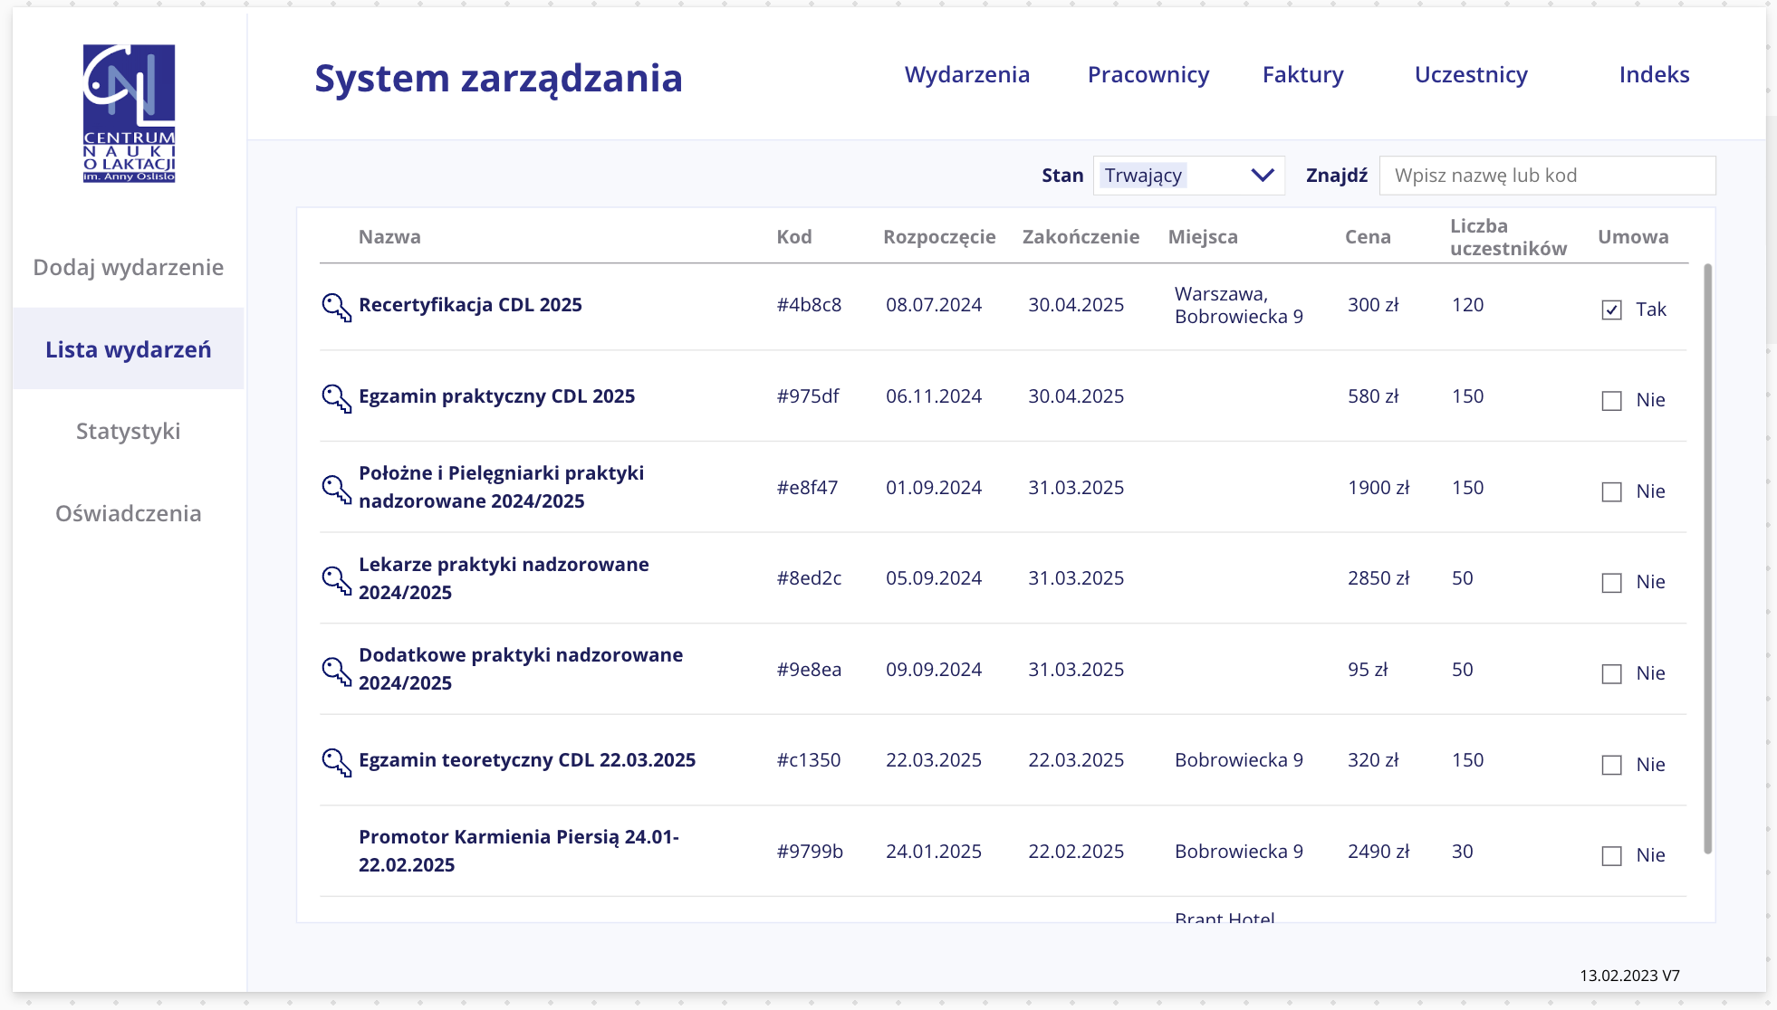This screenshot has height=1010, width=1777.
Task: Click price 1900 zł
Action: (1378, 488)
